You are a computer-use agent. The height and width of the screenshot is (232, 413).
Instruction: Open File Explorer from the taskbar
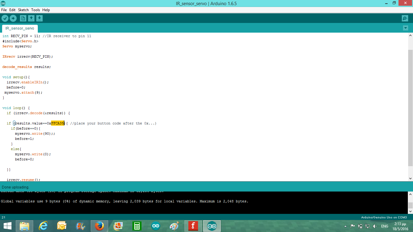pos(24,226)
